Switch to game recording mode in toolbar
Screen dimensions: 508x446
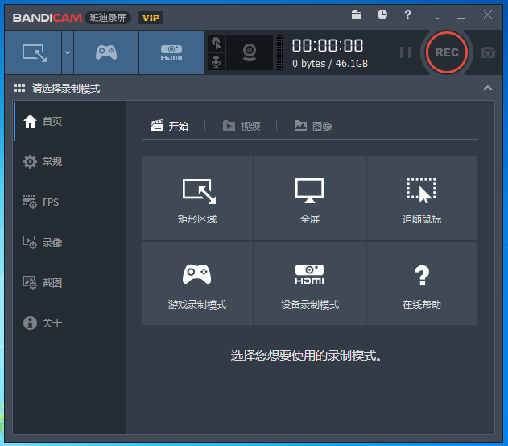coord(106,52)
